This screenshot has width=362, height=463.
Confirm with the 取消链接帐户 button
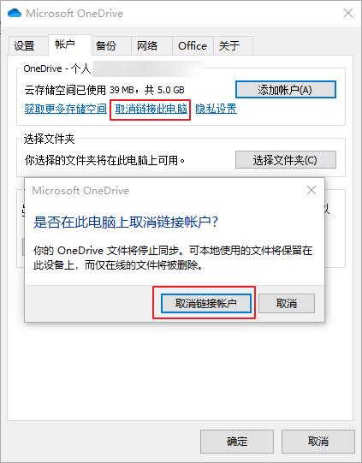pyautogui.click(x=206, y=303)
